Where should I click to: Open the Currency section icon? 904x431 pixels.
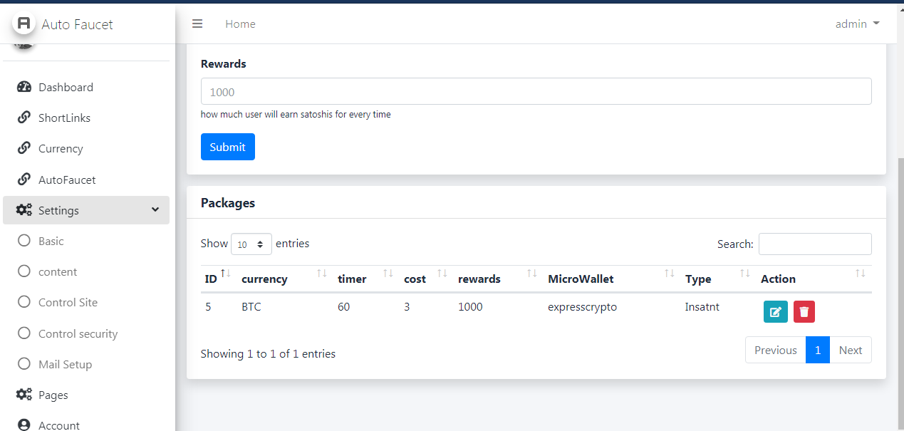click(24, 148)
